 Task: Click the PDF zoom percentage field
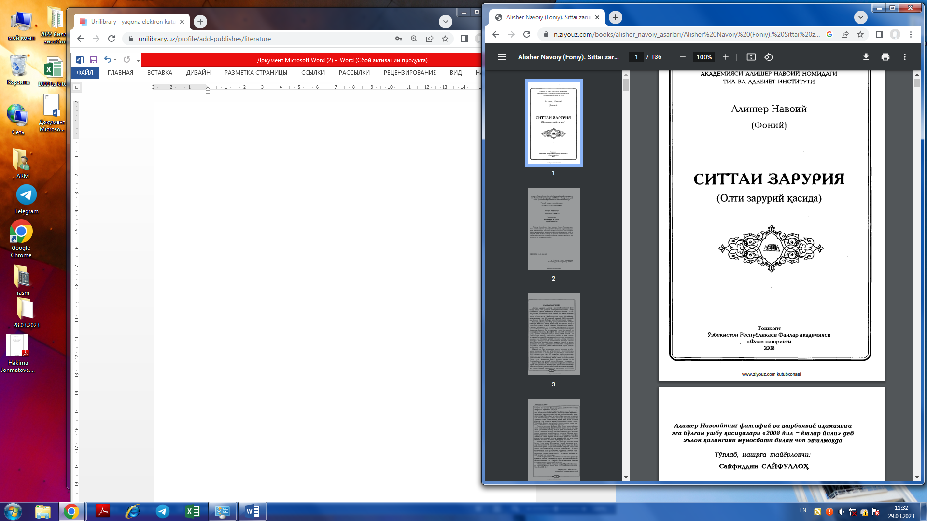[703, 57]
